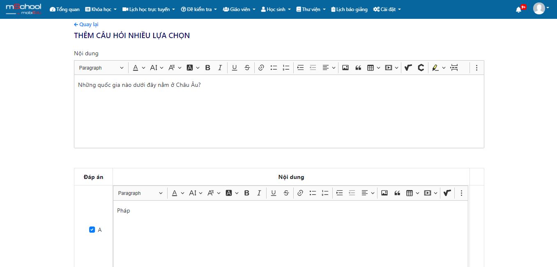The height and width of the screenshot is (267, 557).
Task: Insert numbered list in answer A toolbar
Action: tap(325, 193)
